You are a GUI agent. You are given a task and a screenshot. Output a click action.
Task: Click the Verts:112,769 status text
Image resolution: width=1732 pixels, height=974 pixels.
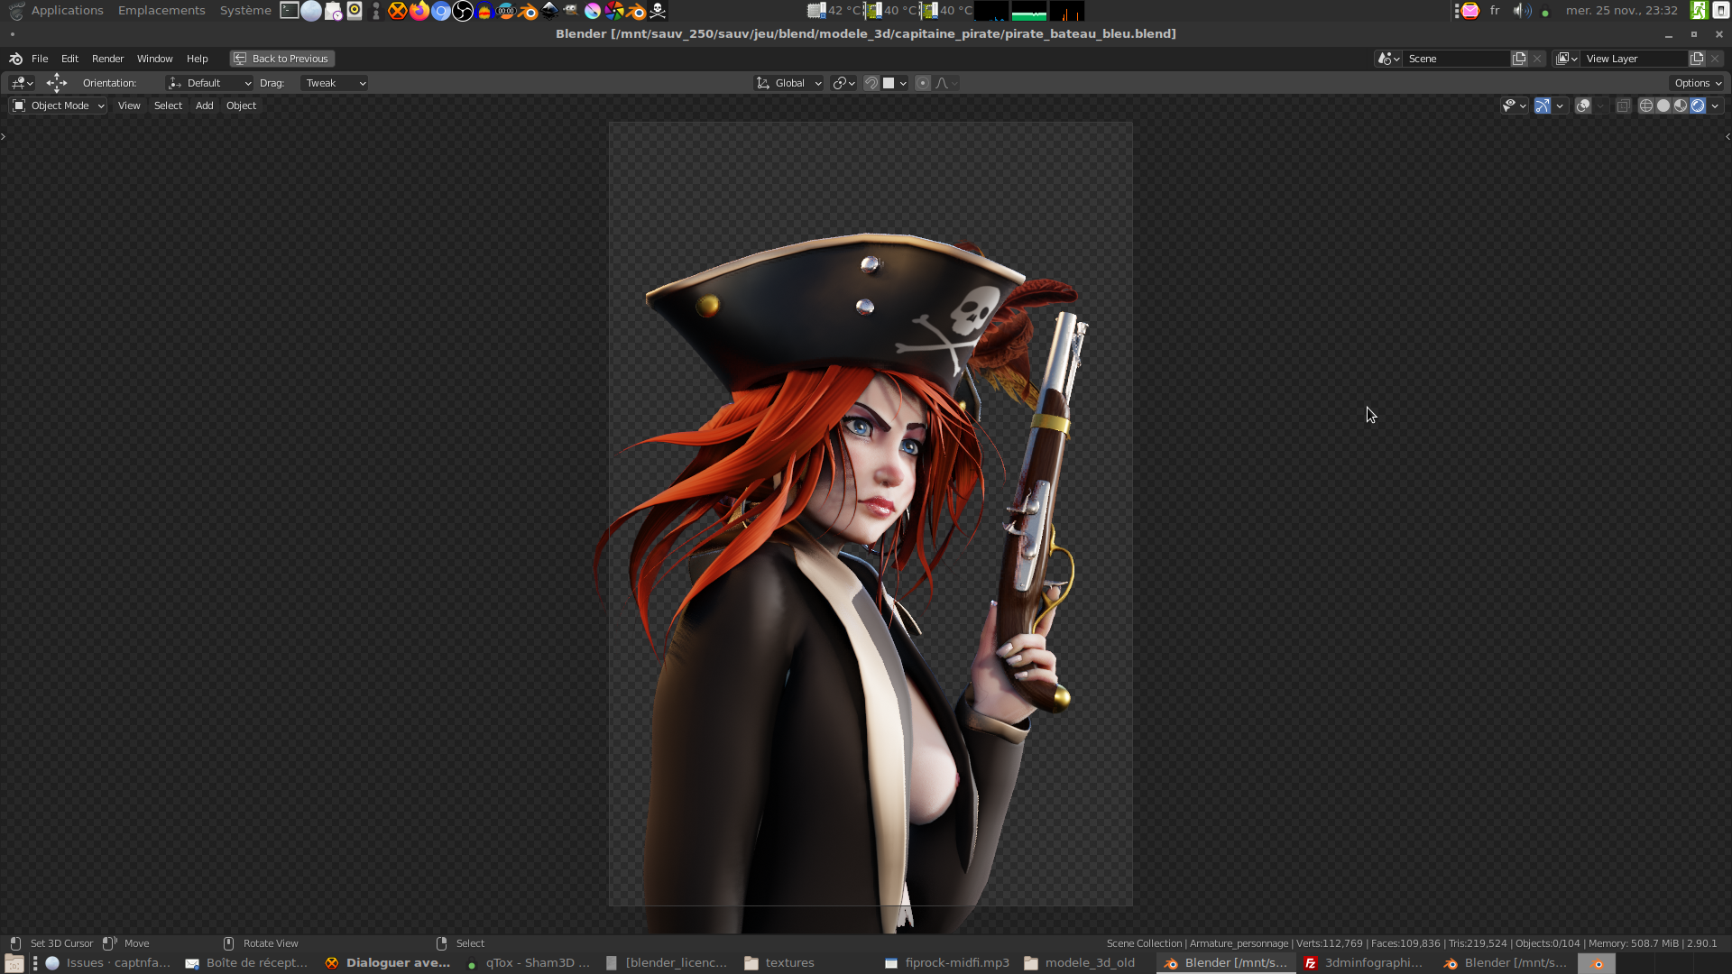click(1330, 943)
